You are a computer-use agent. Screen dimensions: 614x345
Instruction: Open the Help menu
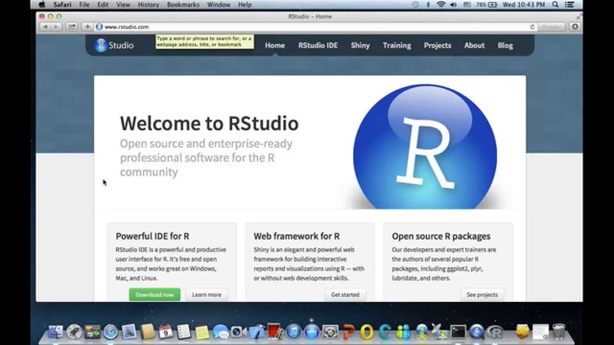tap(245, 4)
